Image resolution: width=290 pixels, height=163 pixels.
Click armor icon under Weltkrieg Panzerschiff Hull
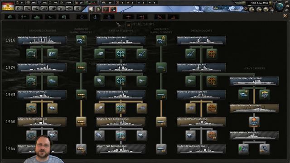pyautogui.click(x=31, y=54)
